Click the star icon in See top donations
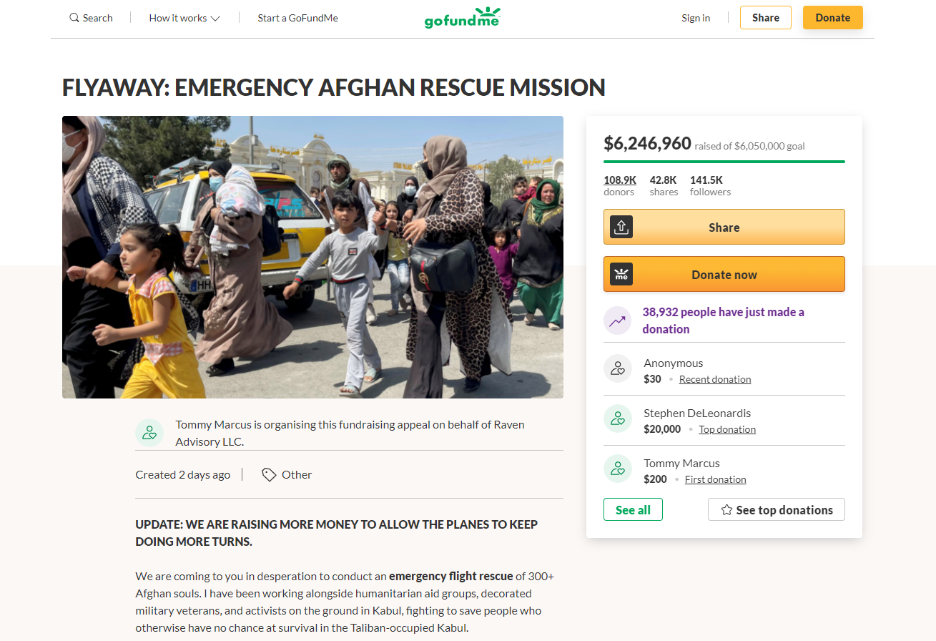Viewport: 936px width, 641px height. pyautogui.click(x=726, y=510)
